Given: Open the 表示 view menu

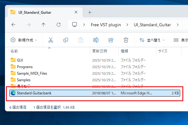Looking at the screenshot, I should pos(181,40).
